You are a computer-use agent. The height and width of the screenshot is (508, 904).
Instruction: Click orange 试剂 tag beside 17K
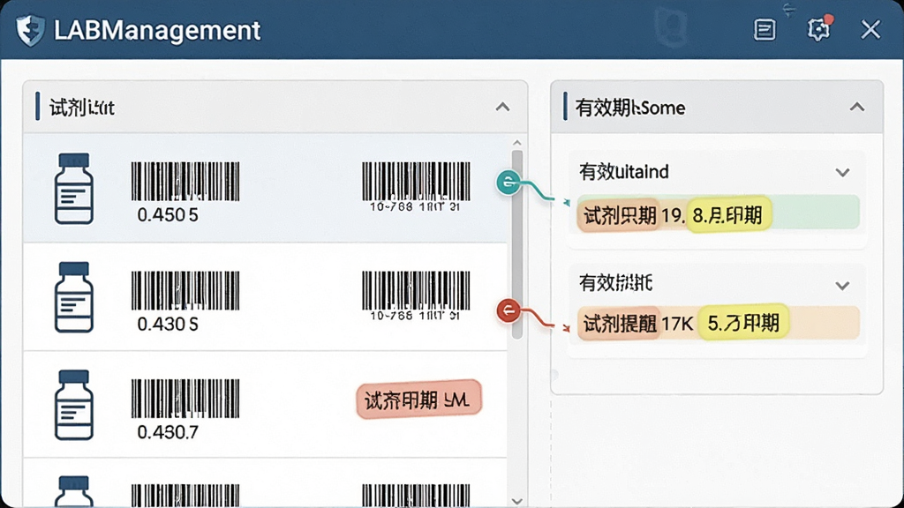pos(619,324)
